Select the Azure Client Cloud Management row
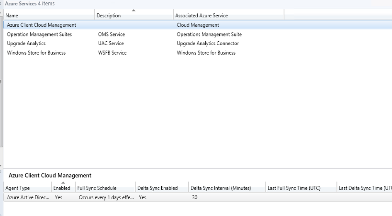 [42, 25]
